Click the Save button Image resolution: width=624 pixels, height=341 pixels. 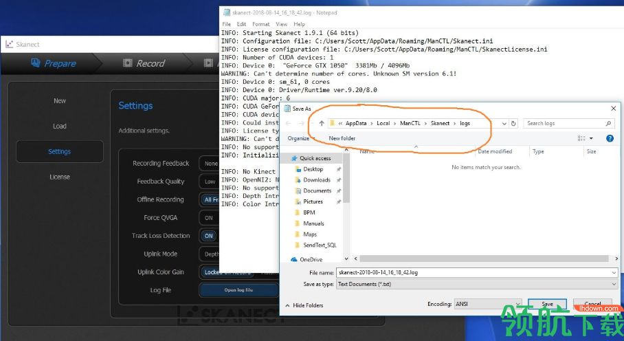547,304
